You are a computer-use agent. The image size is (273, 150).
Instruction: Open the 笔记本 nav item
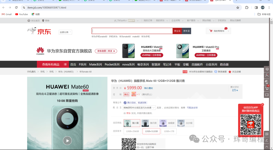167,64
